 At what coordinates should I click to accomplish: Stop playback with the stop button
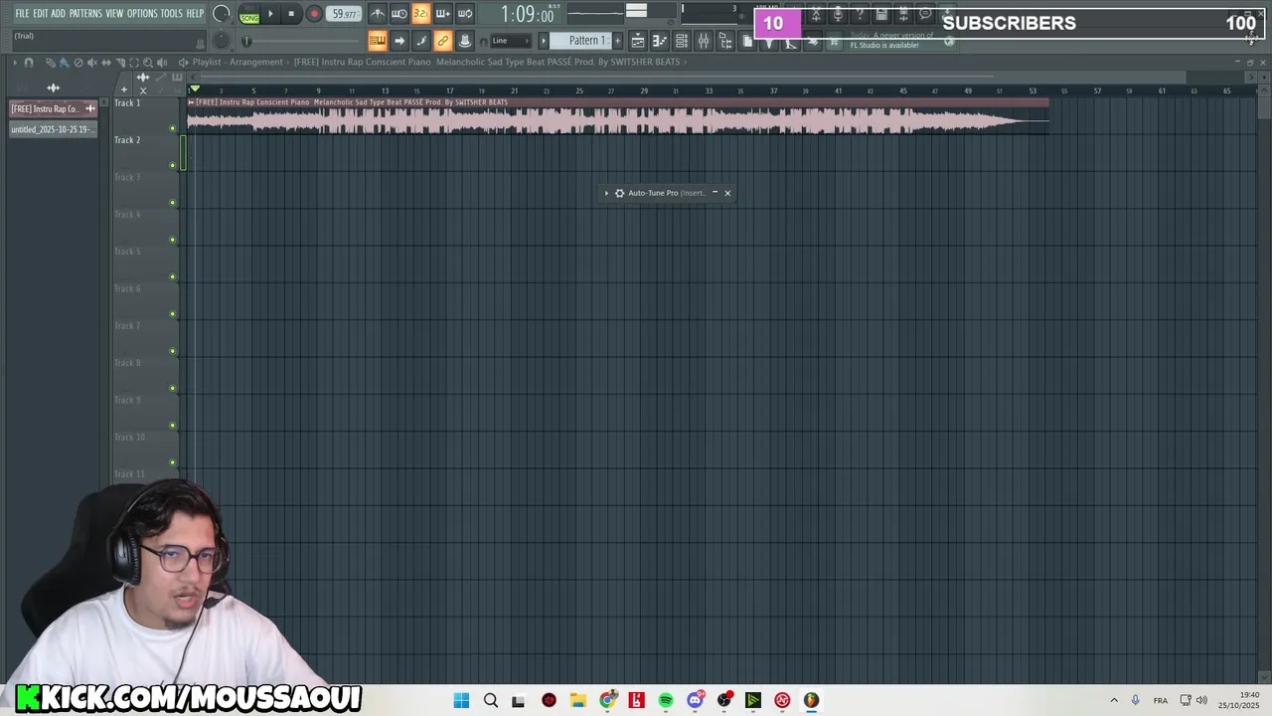(291, 14)
